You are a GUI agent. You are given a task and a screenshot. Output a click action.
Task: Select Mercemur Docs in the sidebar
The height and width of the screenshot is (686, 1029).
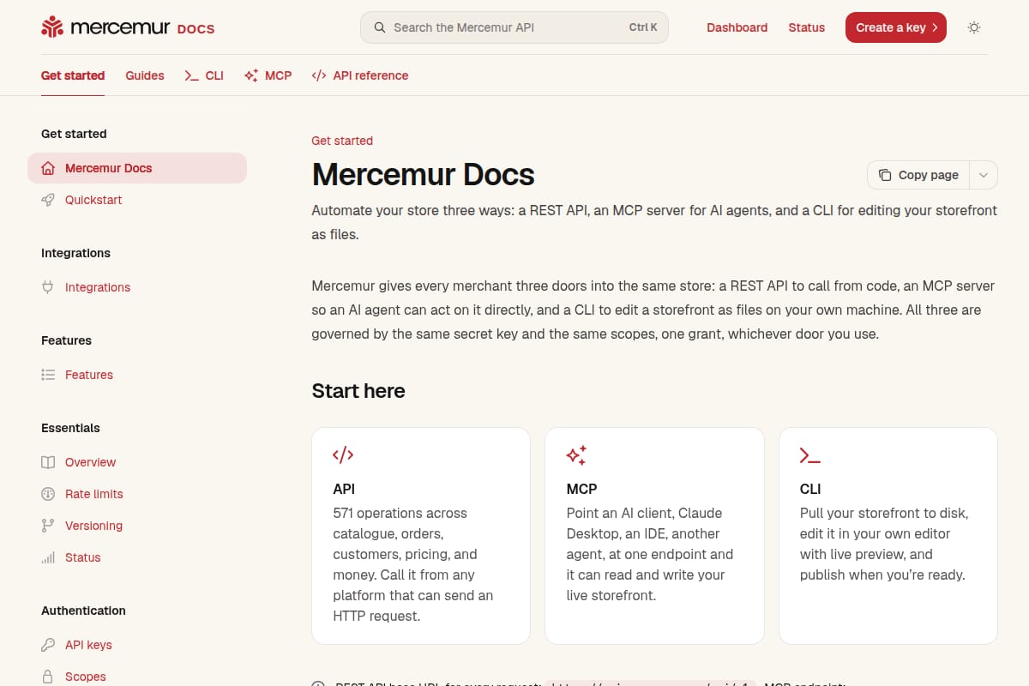[137, 168]
